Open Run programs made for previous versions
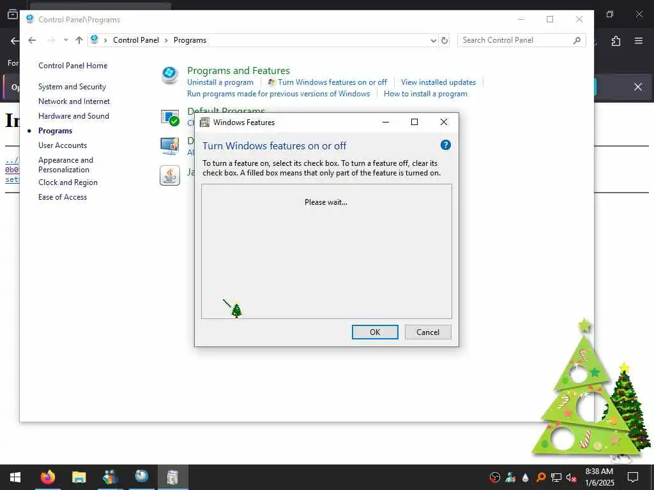The height and width of the screenshot is (490, 654). click(x=278, y=94)
